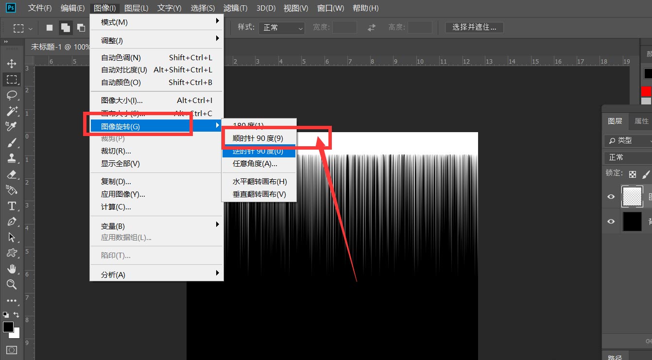Open the 选择(S) menu

203,8
